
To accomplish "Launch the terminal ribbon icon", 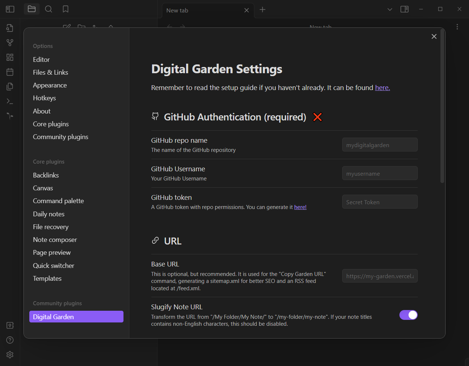I will [x=10, y=101].
